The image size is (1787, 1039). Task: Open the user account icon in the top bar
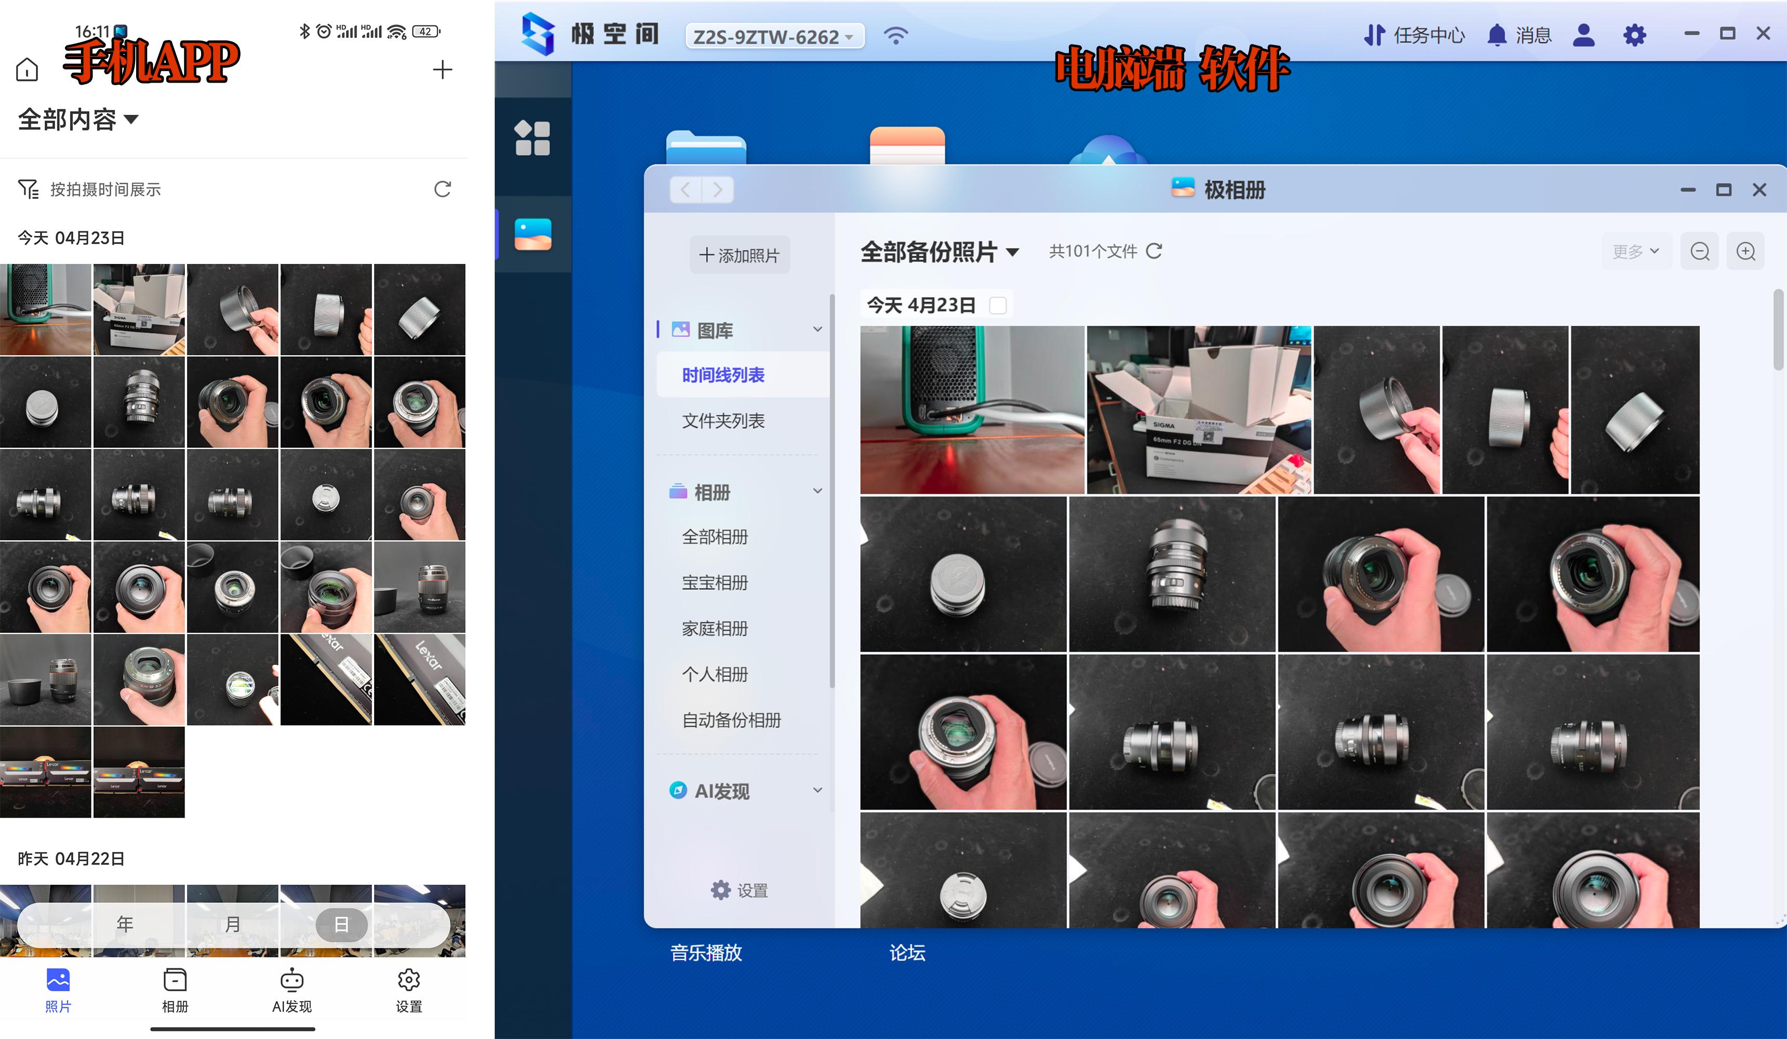1583,34
